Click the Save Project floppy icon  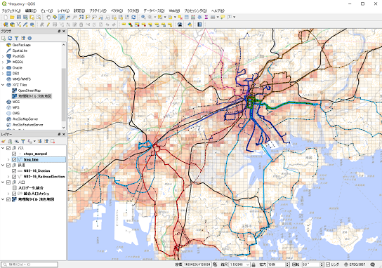coord(19,17)
